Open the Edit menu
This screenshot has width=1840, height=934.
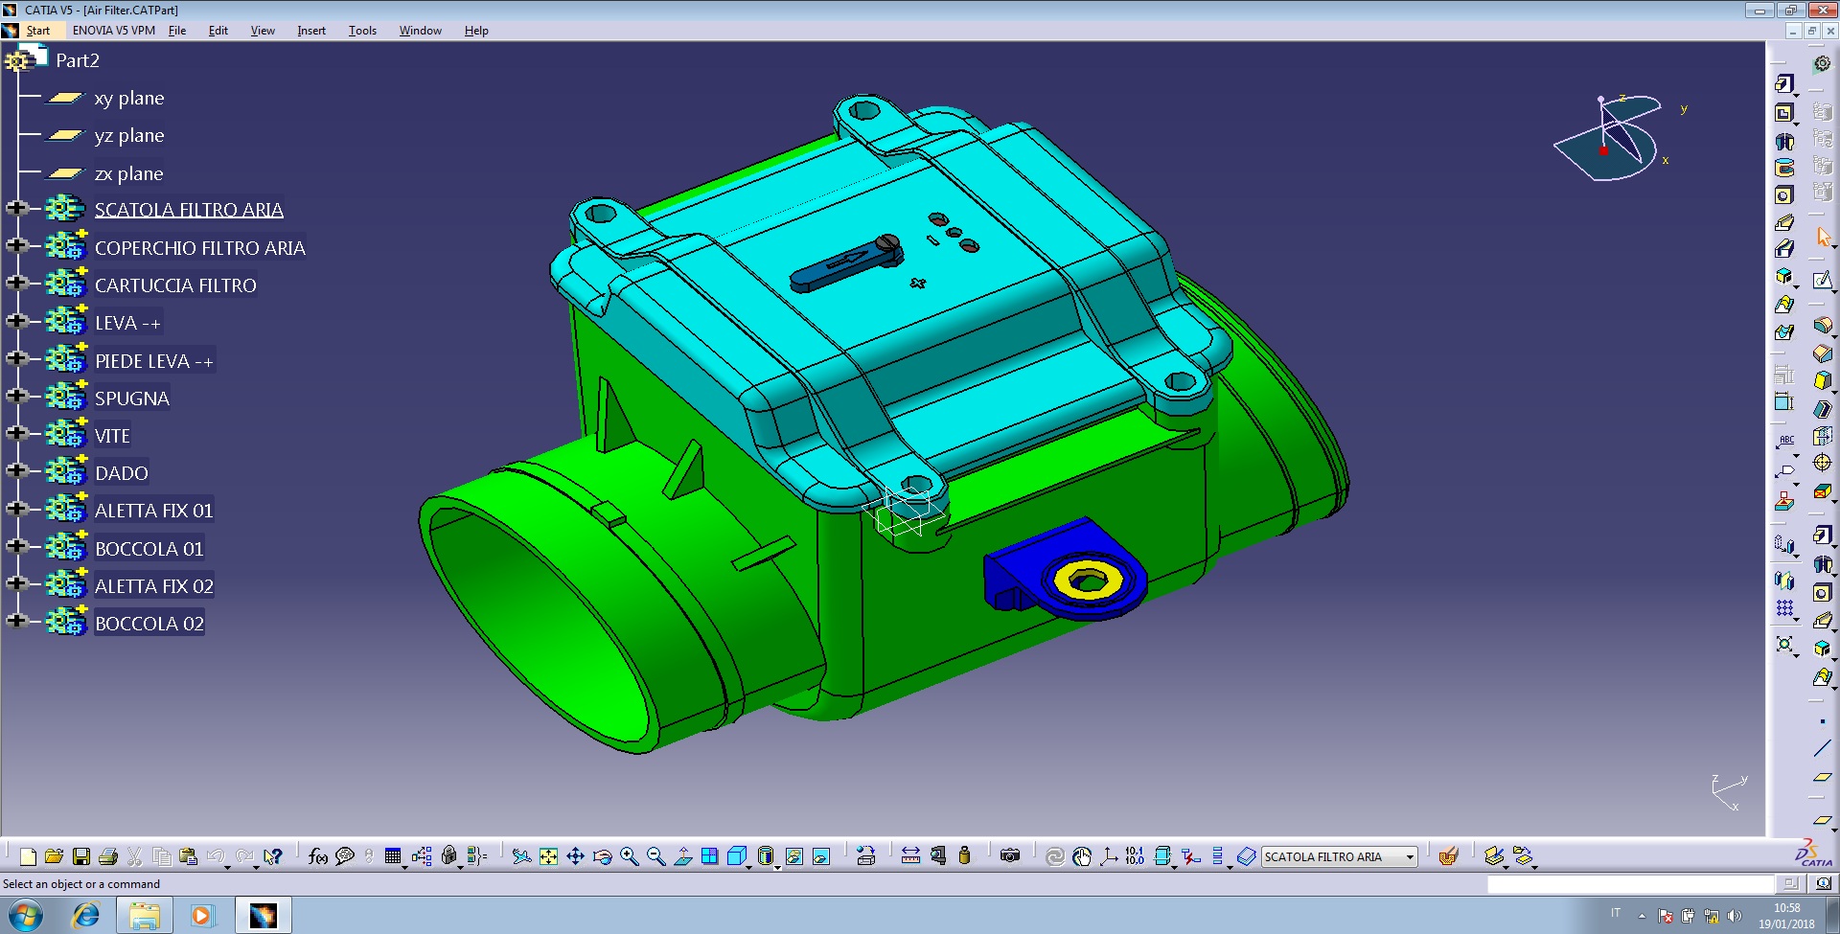pos(218,31)
